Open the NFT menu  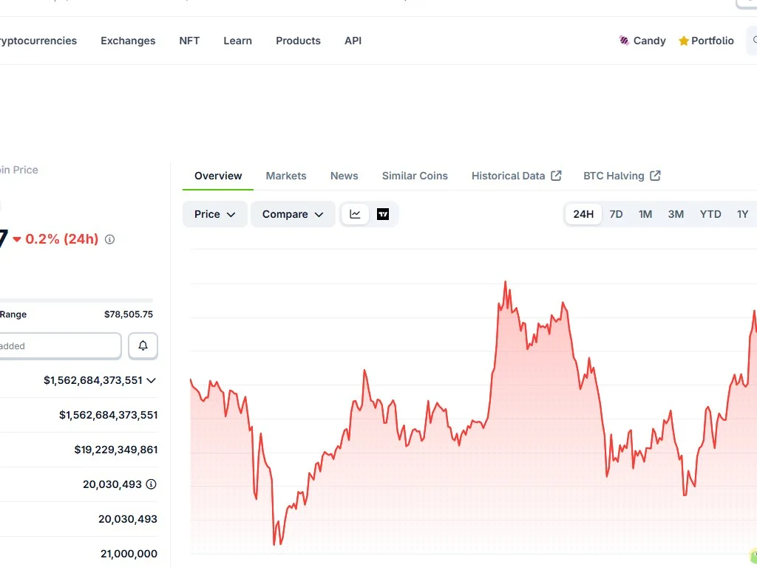point(189,41)
